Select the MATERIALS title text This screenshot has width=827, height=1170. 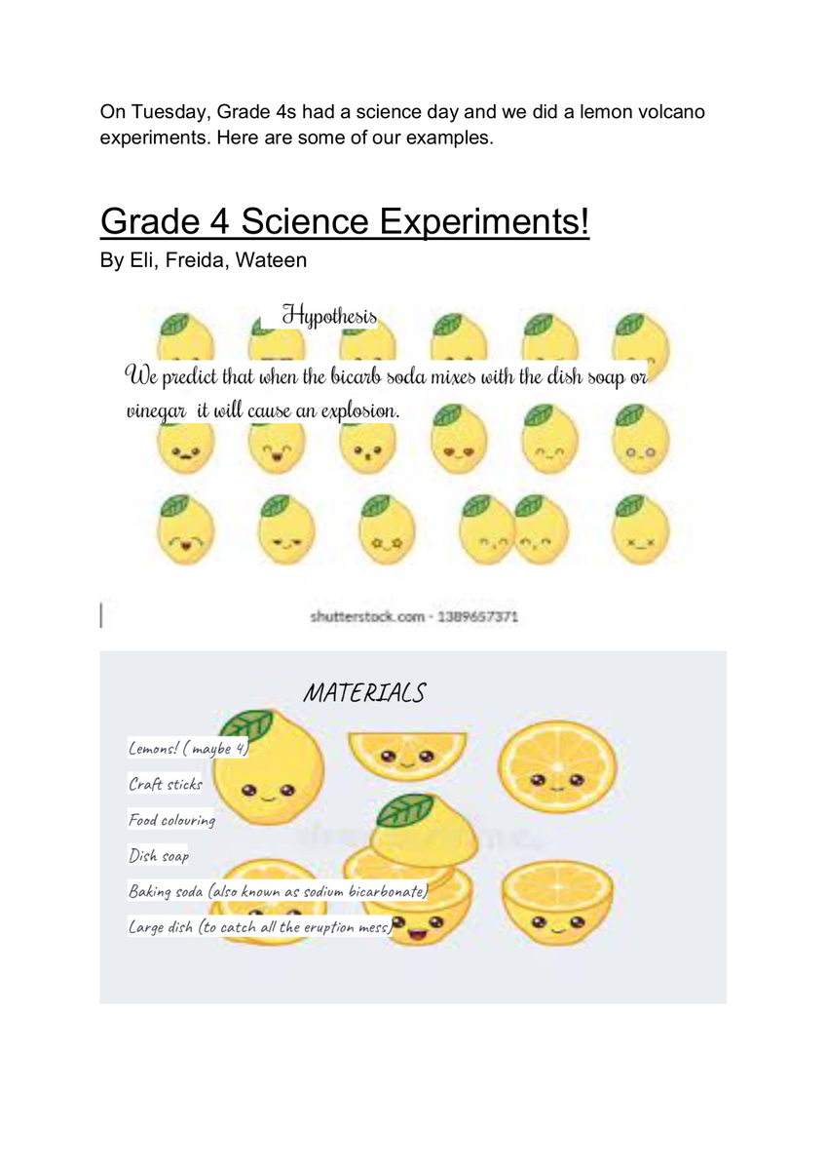364,693
